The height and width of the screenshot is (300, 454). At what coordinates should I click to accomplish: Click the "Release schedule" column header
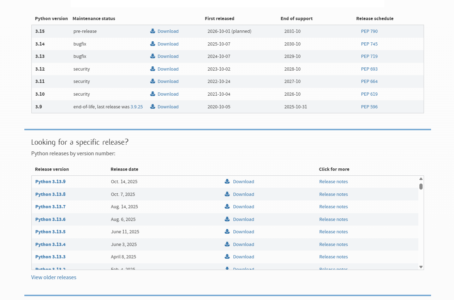click(x=375, y=19)
